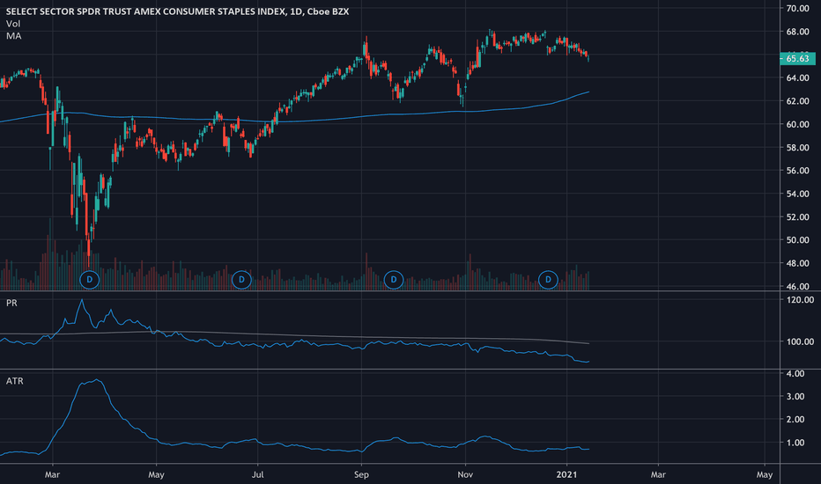Click the 58.00 price axis value

pos(797,148)
